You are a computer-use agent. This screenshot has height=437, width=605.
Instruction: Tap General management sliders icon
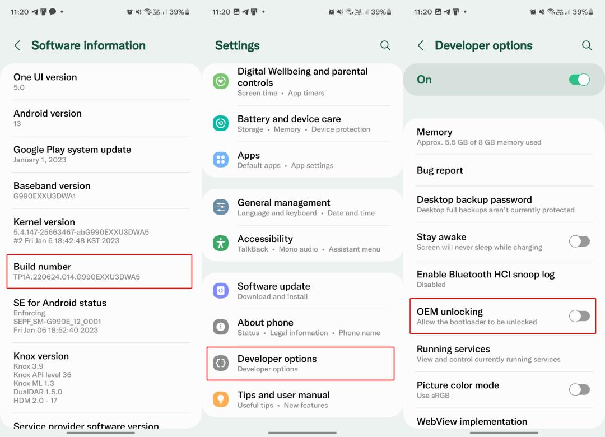tap(221, 207)
